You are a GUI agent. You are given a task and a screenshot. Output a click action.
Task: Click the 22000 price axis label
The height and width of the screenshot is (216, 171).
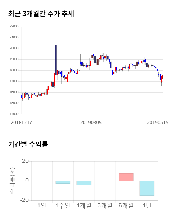(x=14, y=27)
